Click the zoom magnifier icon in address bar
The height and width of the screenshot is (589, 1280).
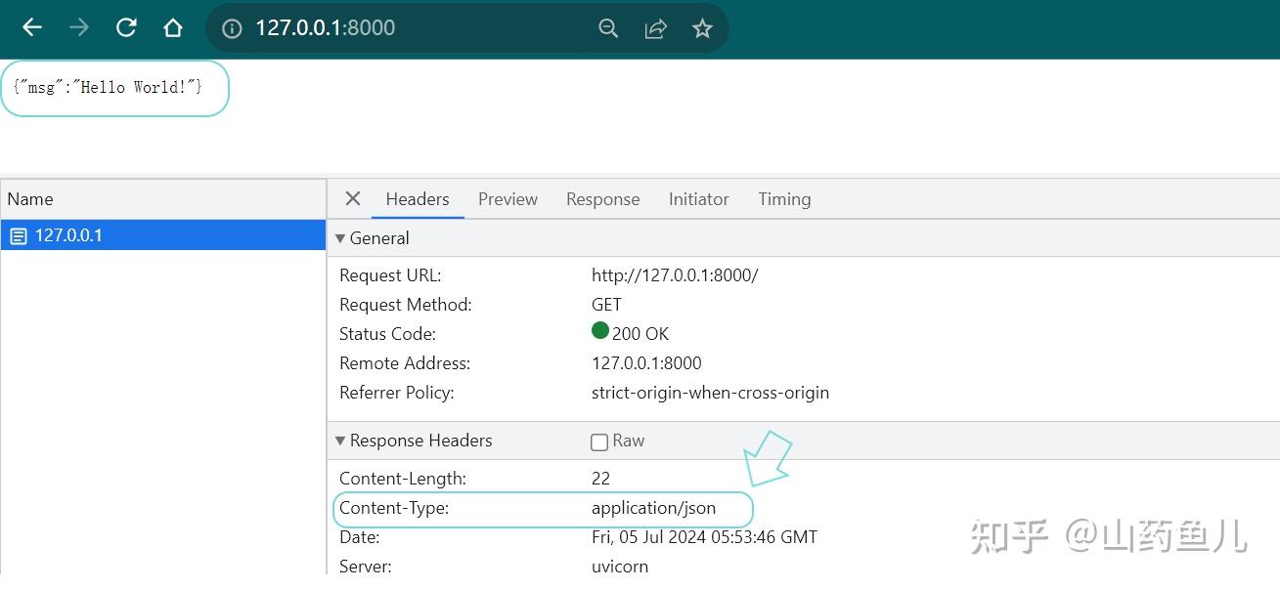pyautogui.click(x=608, y=28)
